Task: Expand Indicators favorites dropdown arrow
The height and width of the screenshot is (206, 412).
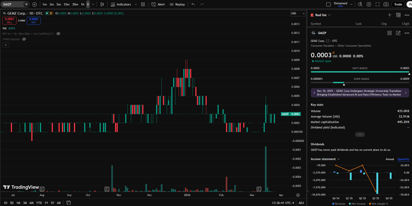Action: (136, 4)
